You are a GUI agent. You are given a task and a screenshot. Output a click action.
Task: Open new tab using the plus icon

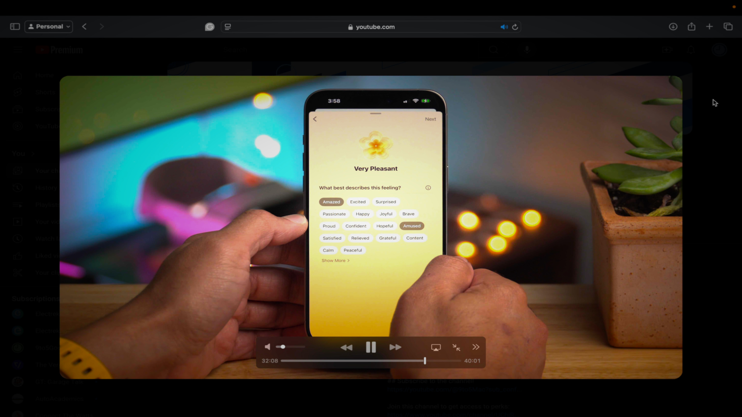click(x=710, y=27)
